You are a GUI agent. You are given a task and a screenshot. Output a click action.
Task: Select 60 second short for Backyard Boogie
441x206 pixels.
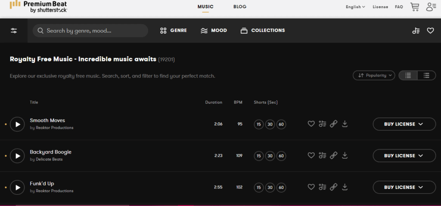pos(281,156)
